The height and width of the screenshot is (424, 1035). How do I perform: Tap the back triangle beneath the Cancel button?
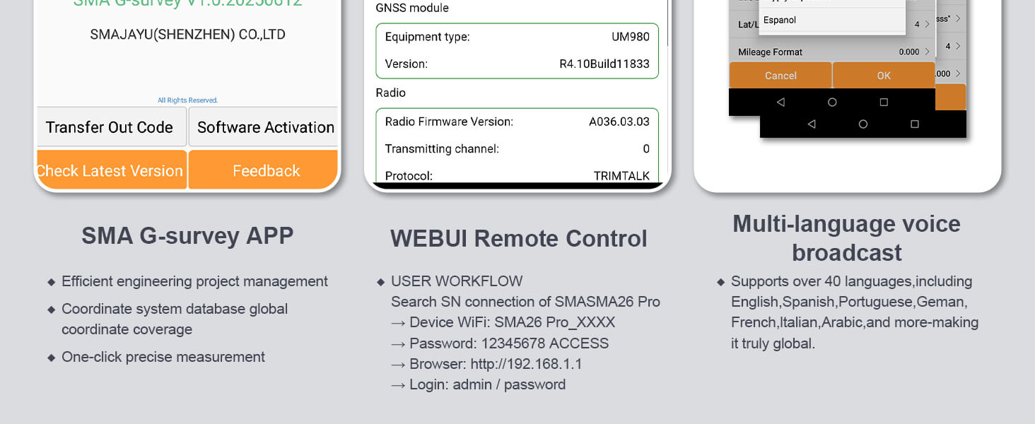pyautogui.click(x=780, y=102)
